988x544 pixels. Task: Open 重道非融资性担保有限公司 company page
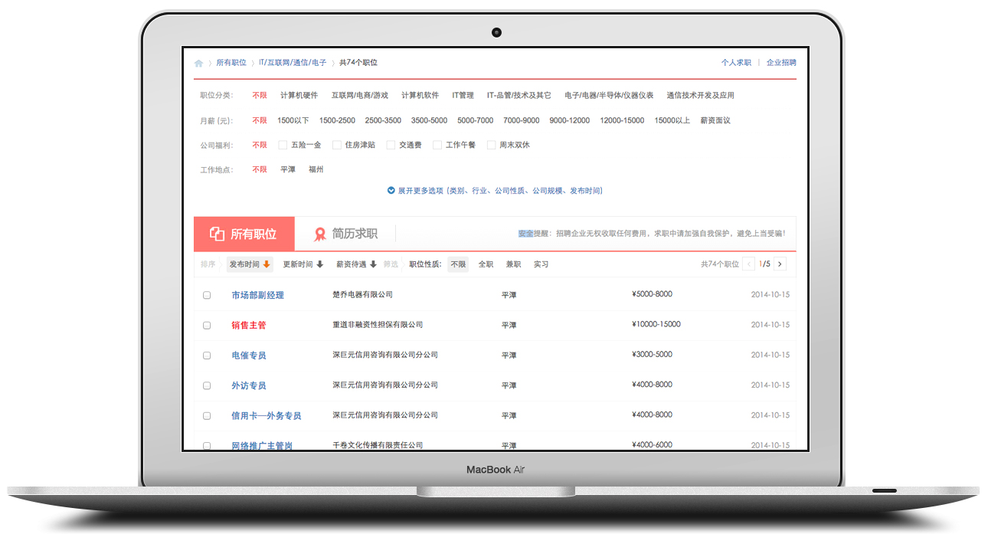point(377,324)
